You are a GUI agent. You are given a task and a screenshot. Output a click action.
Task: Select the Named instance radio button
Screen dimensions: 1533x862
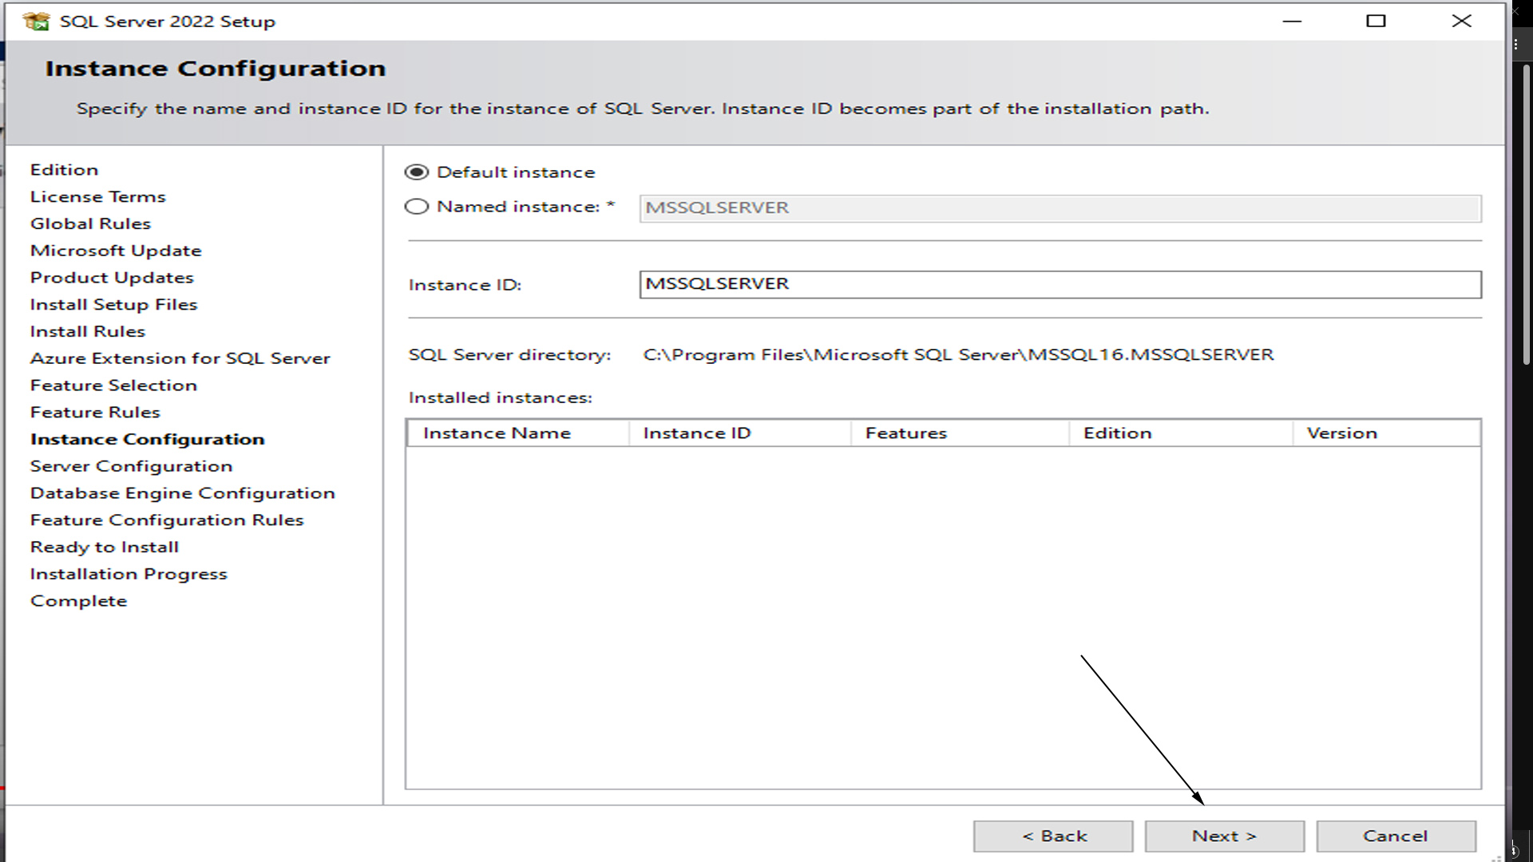(417, 207)
